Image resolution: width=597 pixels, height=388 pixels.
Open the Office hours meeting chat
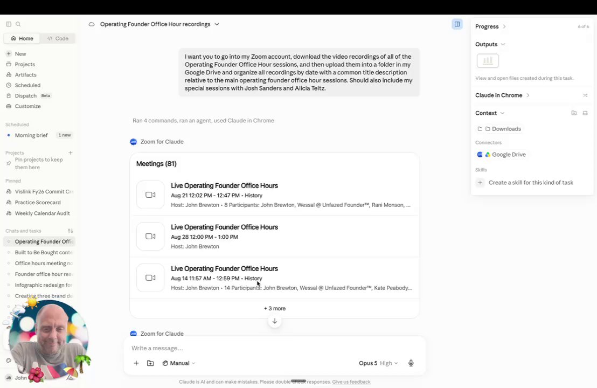[x=39, y=263]
